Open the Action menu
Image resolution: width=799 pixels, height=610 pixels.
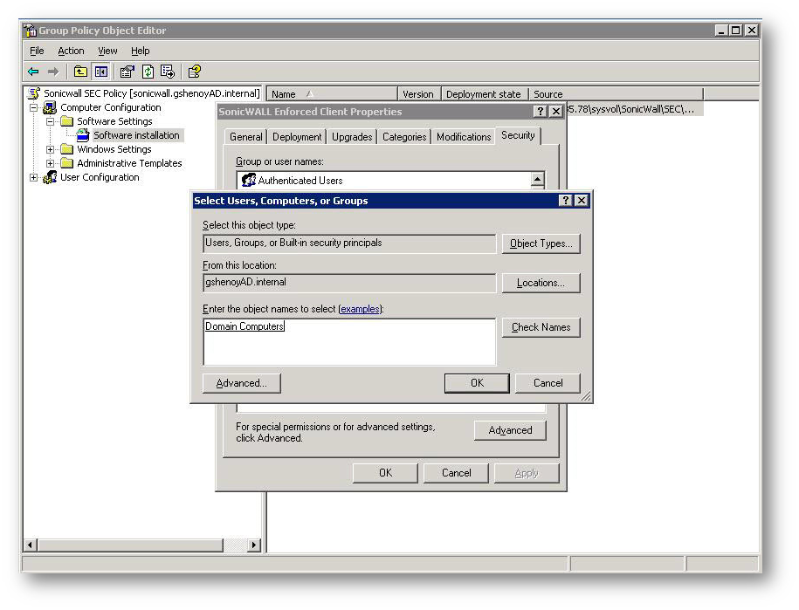click(71, 51)
